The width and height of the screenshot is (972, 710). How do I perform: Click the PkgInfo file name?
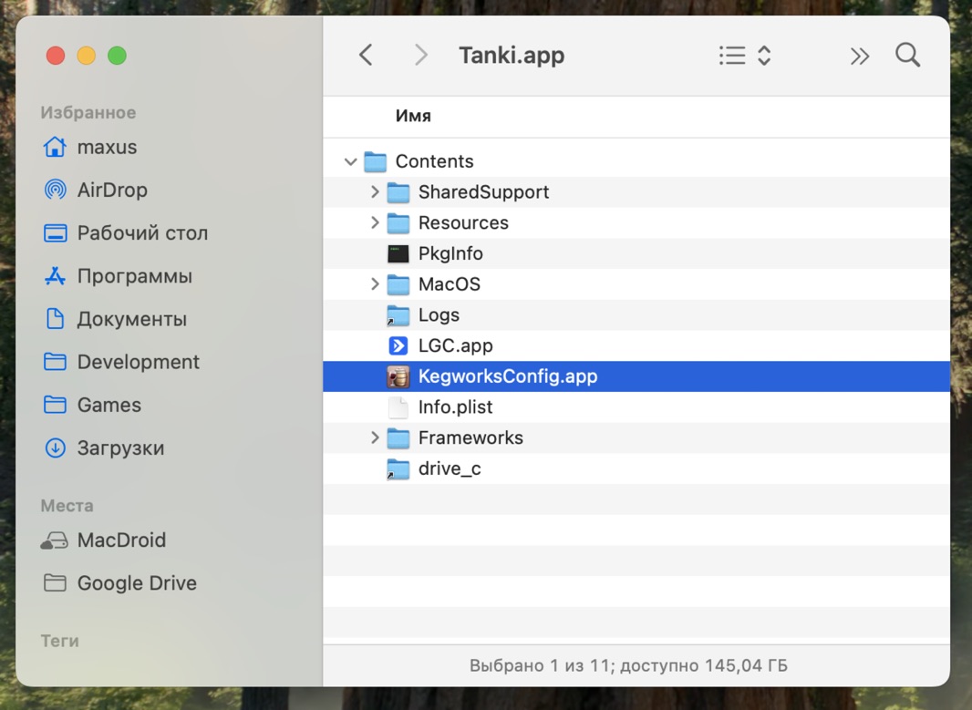pos(450,253)
